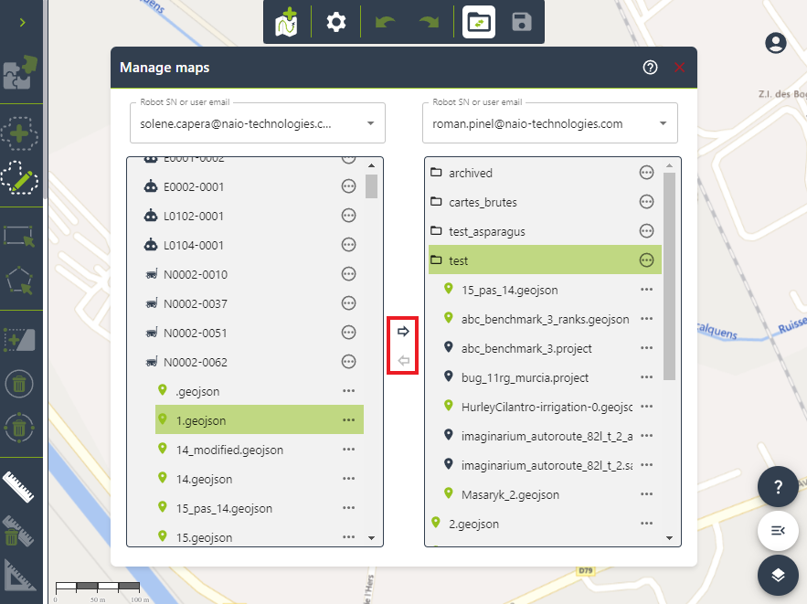This screenshot has height=604, width=807.
Task: Select the ruler measurement tool in sidebar
Action: coord(20,486)
